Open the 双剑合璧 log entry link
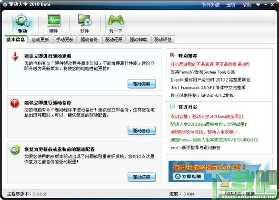This screenshot has width=279, height=200. coord(207,116)
